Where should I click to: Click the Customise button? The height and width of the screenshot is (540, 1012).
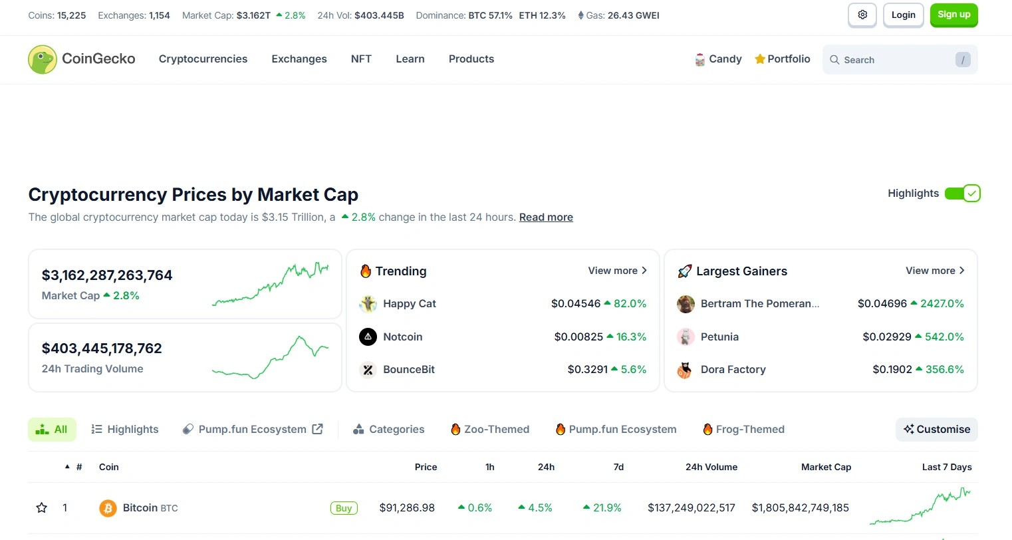click(x=936, y=430)
